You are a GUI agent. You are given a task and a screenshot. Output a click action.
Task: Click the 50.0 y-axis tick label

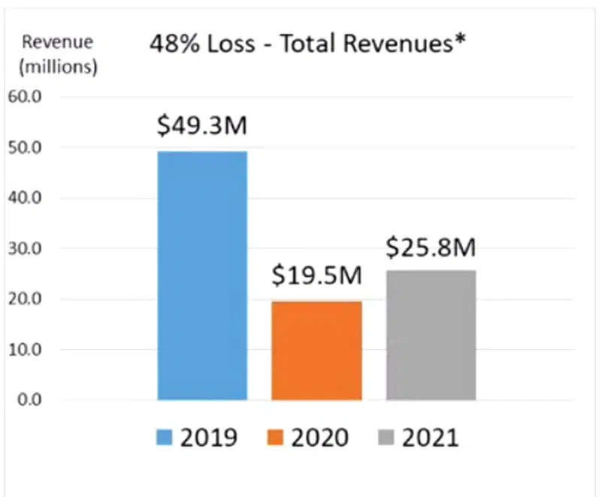[28, 147]
